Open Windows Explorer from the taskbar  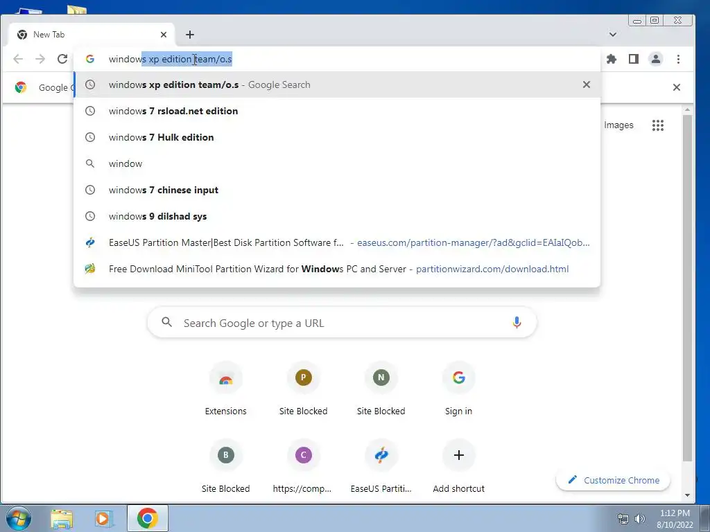click(x=62, y=518)
